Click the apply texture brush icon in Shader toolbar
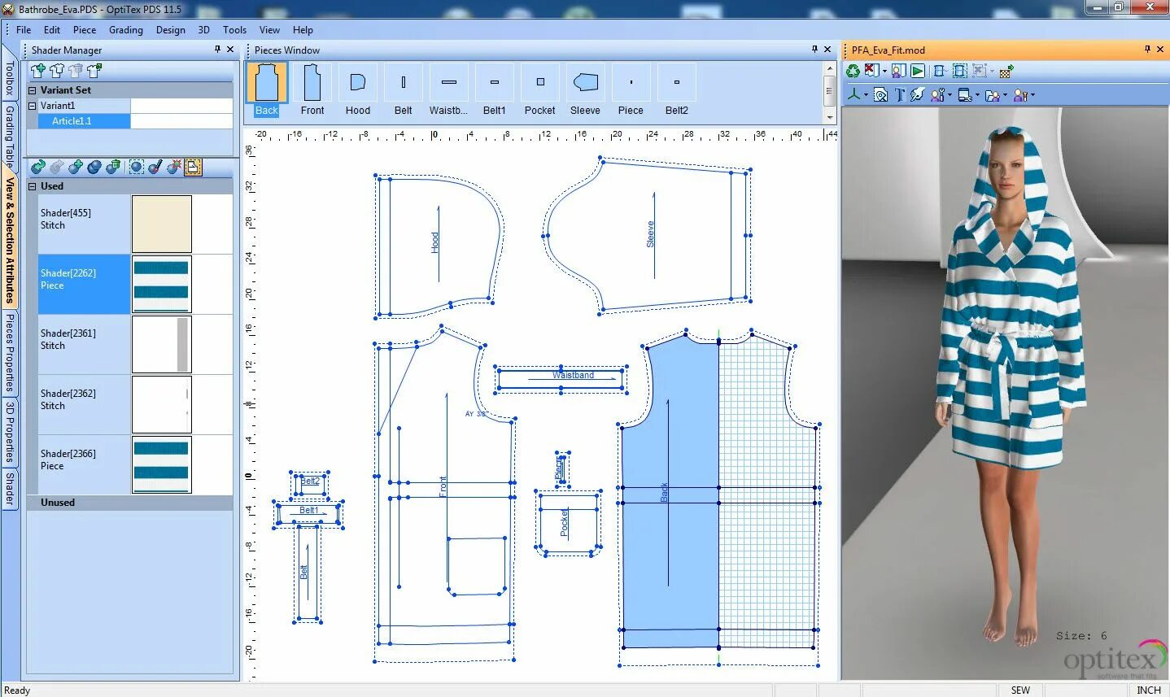 tap(155, 167)
